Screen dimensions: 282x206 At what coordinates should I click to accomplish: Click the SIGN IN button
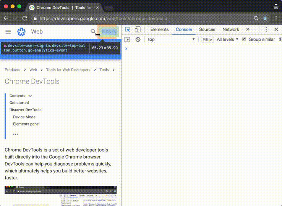pyautogui.click(x=109, y=32)
